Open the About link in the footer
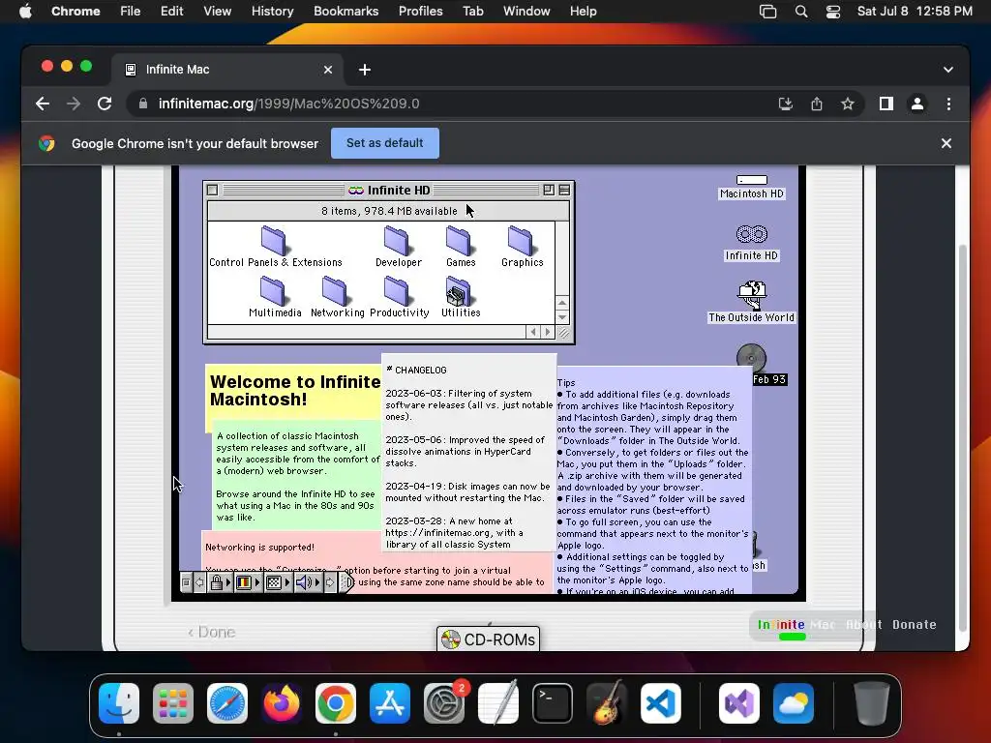This screenshot has width=991, height=743. 864,624
